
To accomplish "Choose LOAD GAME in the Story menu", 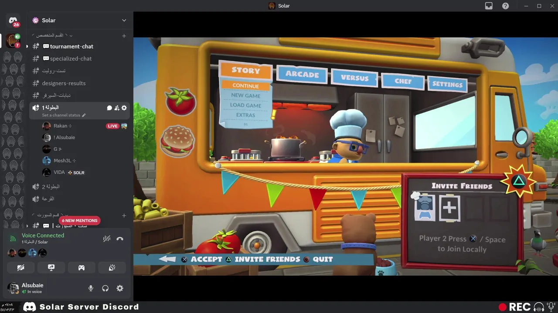I will click(245, 106).
